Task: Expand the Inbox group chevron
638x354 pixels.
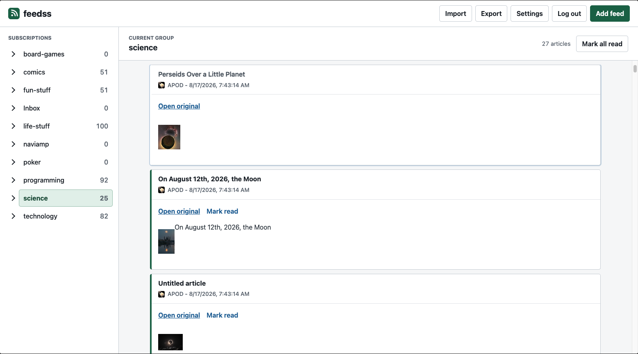Action: [x=14, y=108]
